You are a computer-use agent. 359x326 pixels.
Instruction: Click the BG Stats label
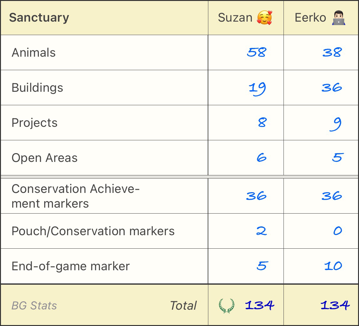tap(34, 306)
